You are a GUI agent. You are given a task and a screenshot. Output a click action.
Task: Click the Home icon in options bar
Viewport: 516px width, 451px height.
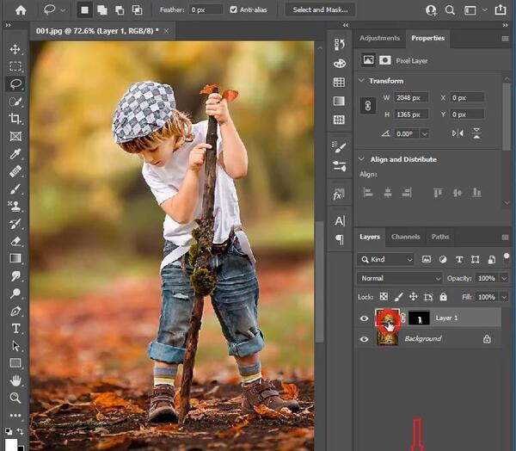(x=21, y=9)
